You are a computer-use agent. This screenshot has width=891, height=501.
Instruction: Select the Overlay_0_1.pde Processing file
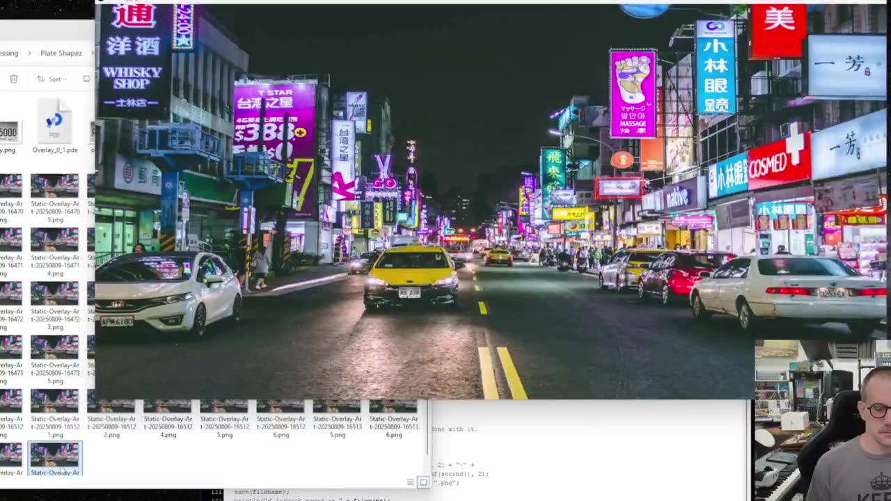pos(55,126)
